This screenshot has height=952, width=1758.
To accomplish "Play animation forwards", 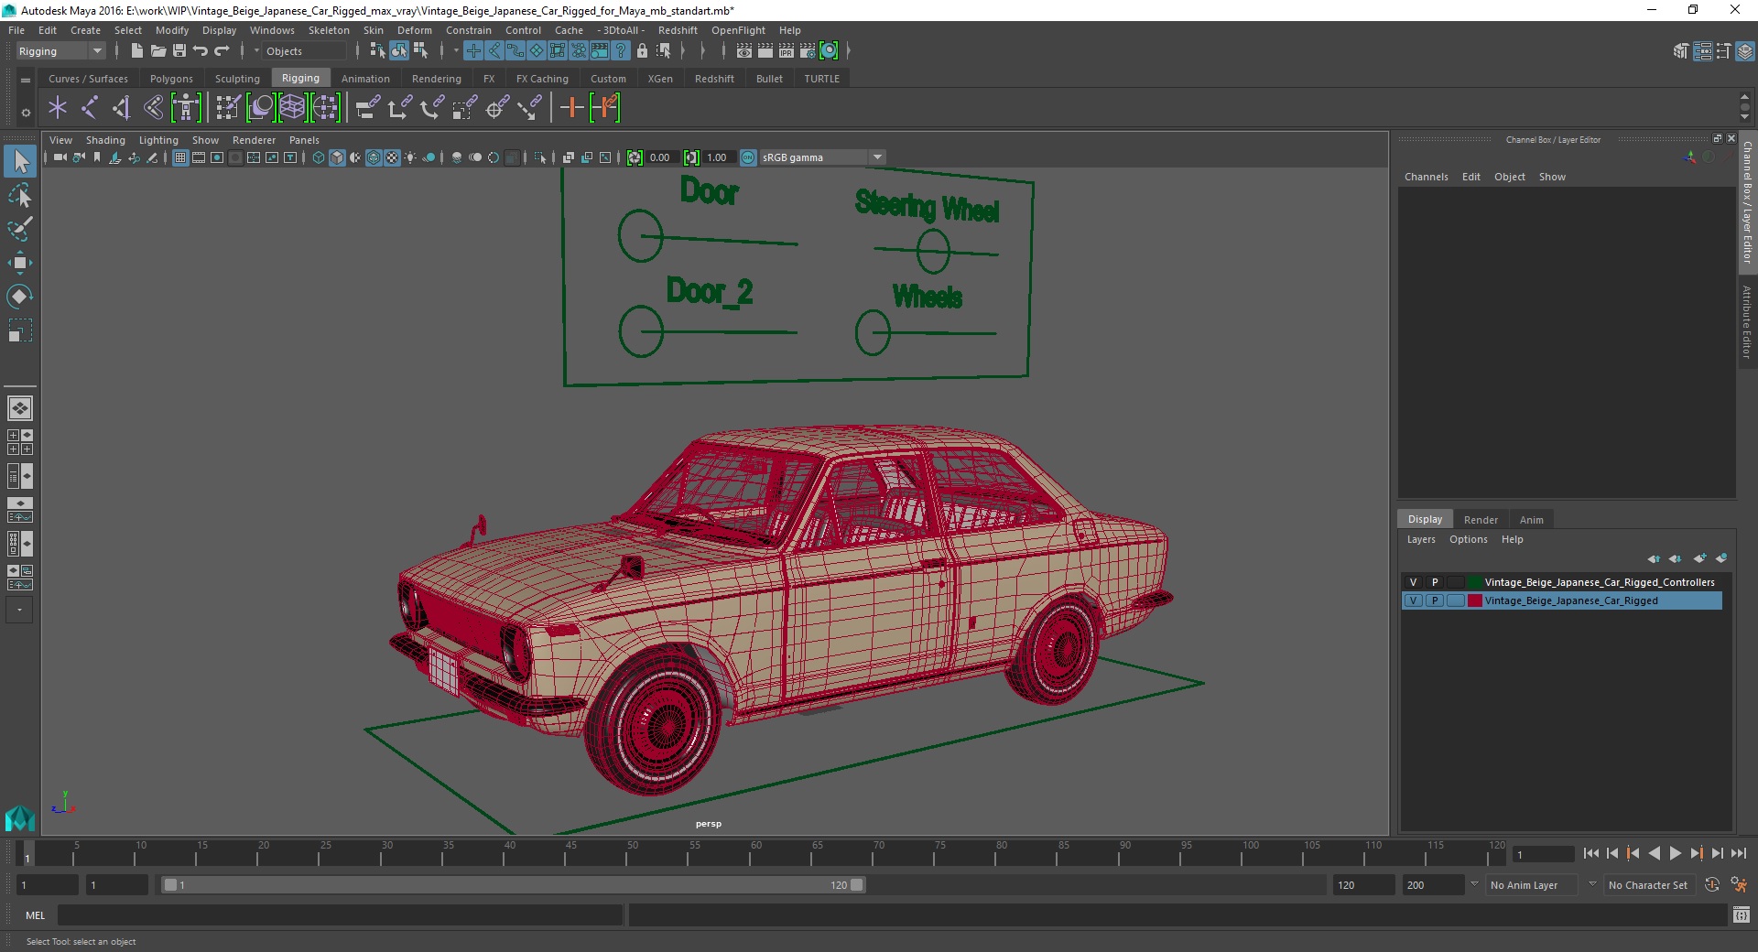I will 1675,853.
